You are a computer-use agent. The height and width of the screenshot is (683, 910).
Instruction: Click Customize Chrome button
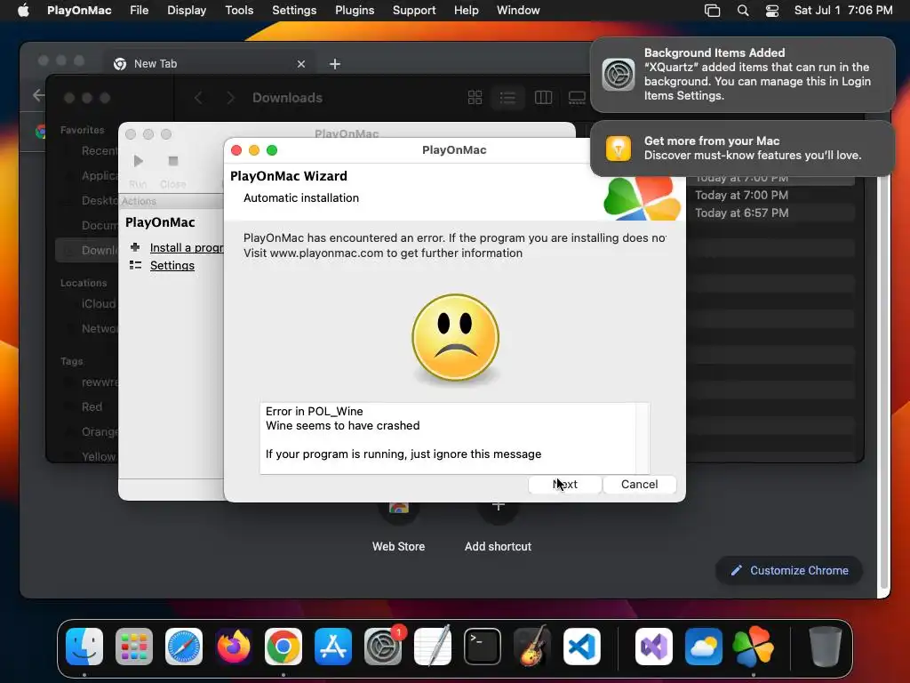[789, 570]
